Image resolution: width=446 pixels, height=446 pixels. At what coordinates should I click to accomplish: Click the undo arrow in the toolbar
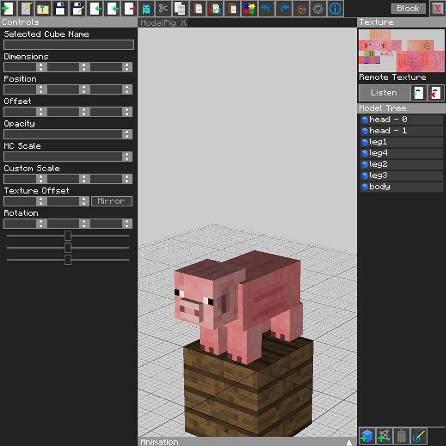point(266,8)
